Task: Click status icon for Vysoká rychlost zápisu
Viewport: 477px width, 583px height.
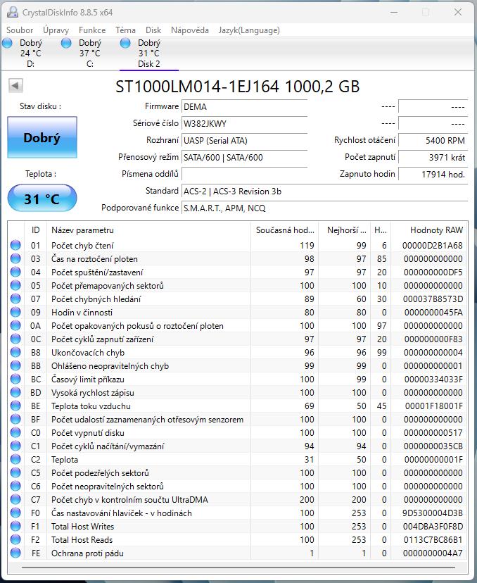Action: point(15,392)
